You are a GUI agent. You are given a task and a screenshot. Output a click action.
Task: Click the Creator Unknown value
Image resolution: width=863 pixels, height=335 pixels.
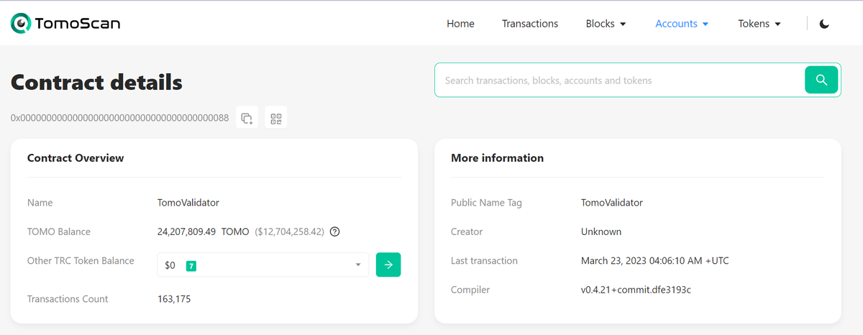coord(601,231)
